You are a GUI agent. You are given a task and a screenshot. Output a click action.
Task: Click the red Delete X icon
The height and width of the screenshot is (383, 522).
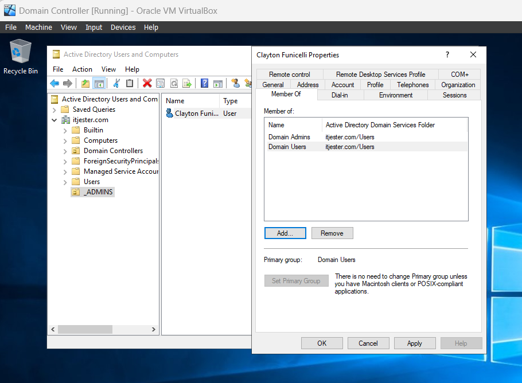click(x=147, y=83)
